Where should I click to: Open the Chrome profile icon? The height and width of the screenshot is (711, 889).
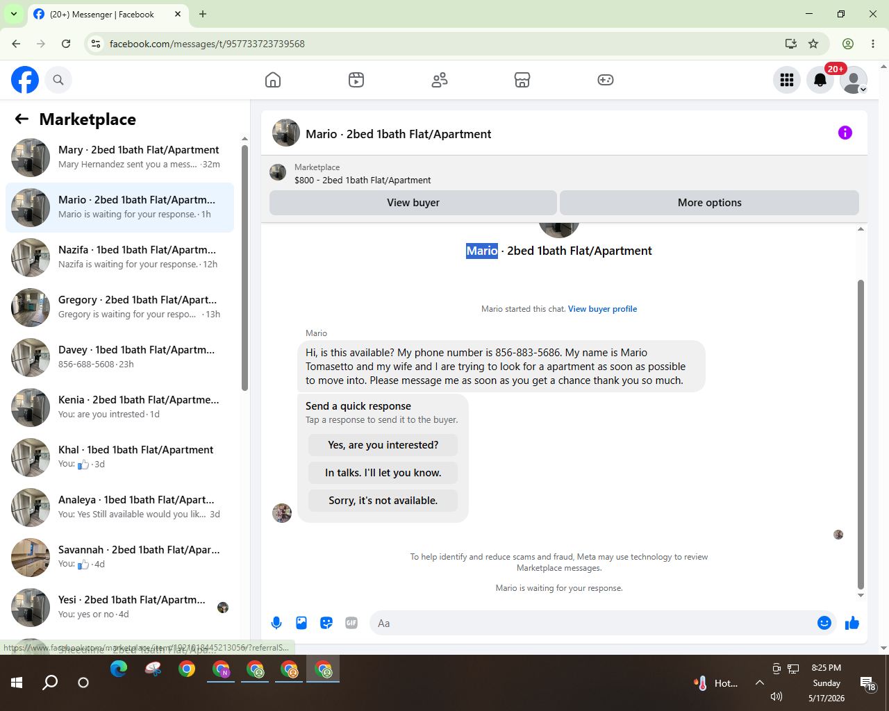pos(848,44)
